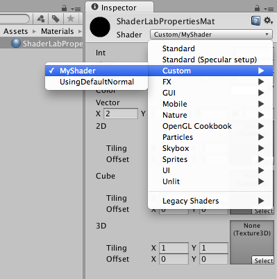Expand the Particles shader submenu
Screen dimensions: 277x279
click(210, 137)
